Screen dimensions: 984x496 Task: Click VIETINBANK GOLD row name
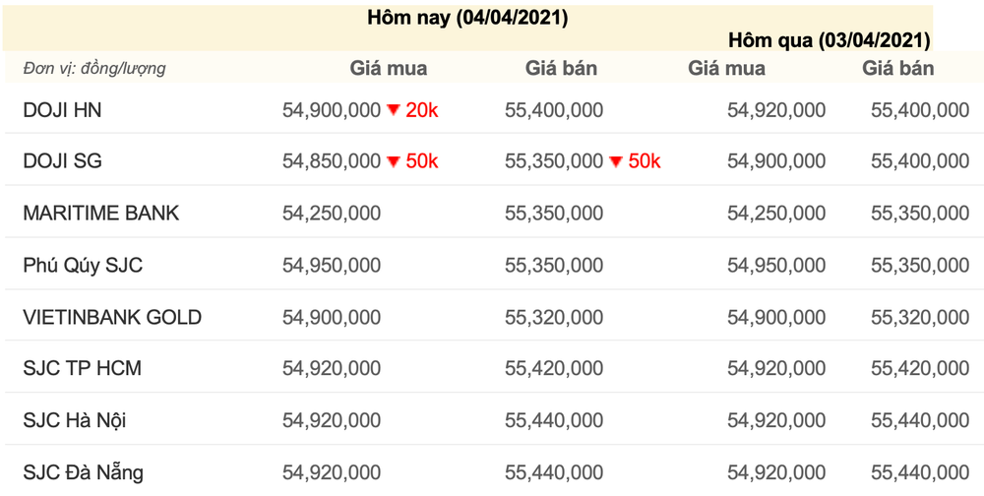tap(112, 318)
